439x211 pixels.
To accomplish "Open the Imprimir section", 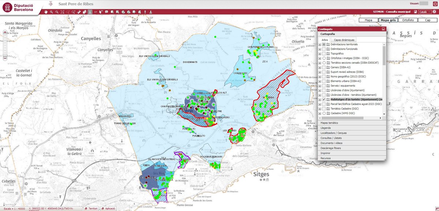I will (x=352, y=153).
